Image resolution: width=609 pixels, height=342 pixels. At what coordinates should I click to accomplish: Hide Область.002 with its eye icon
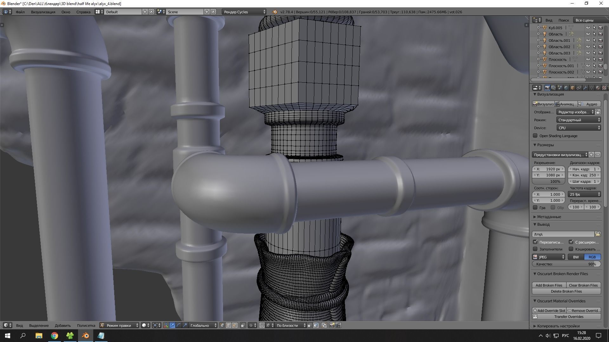(x=588, y=47)
